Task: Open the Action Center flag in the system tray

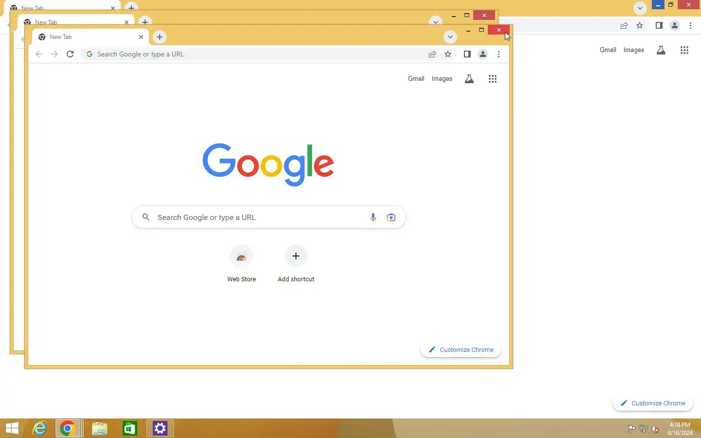Action: (x=631, y=429)
